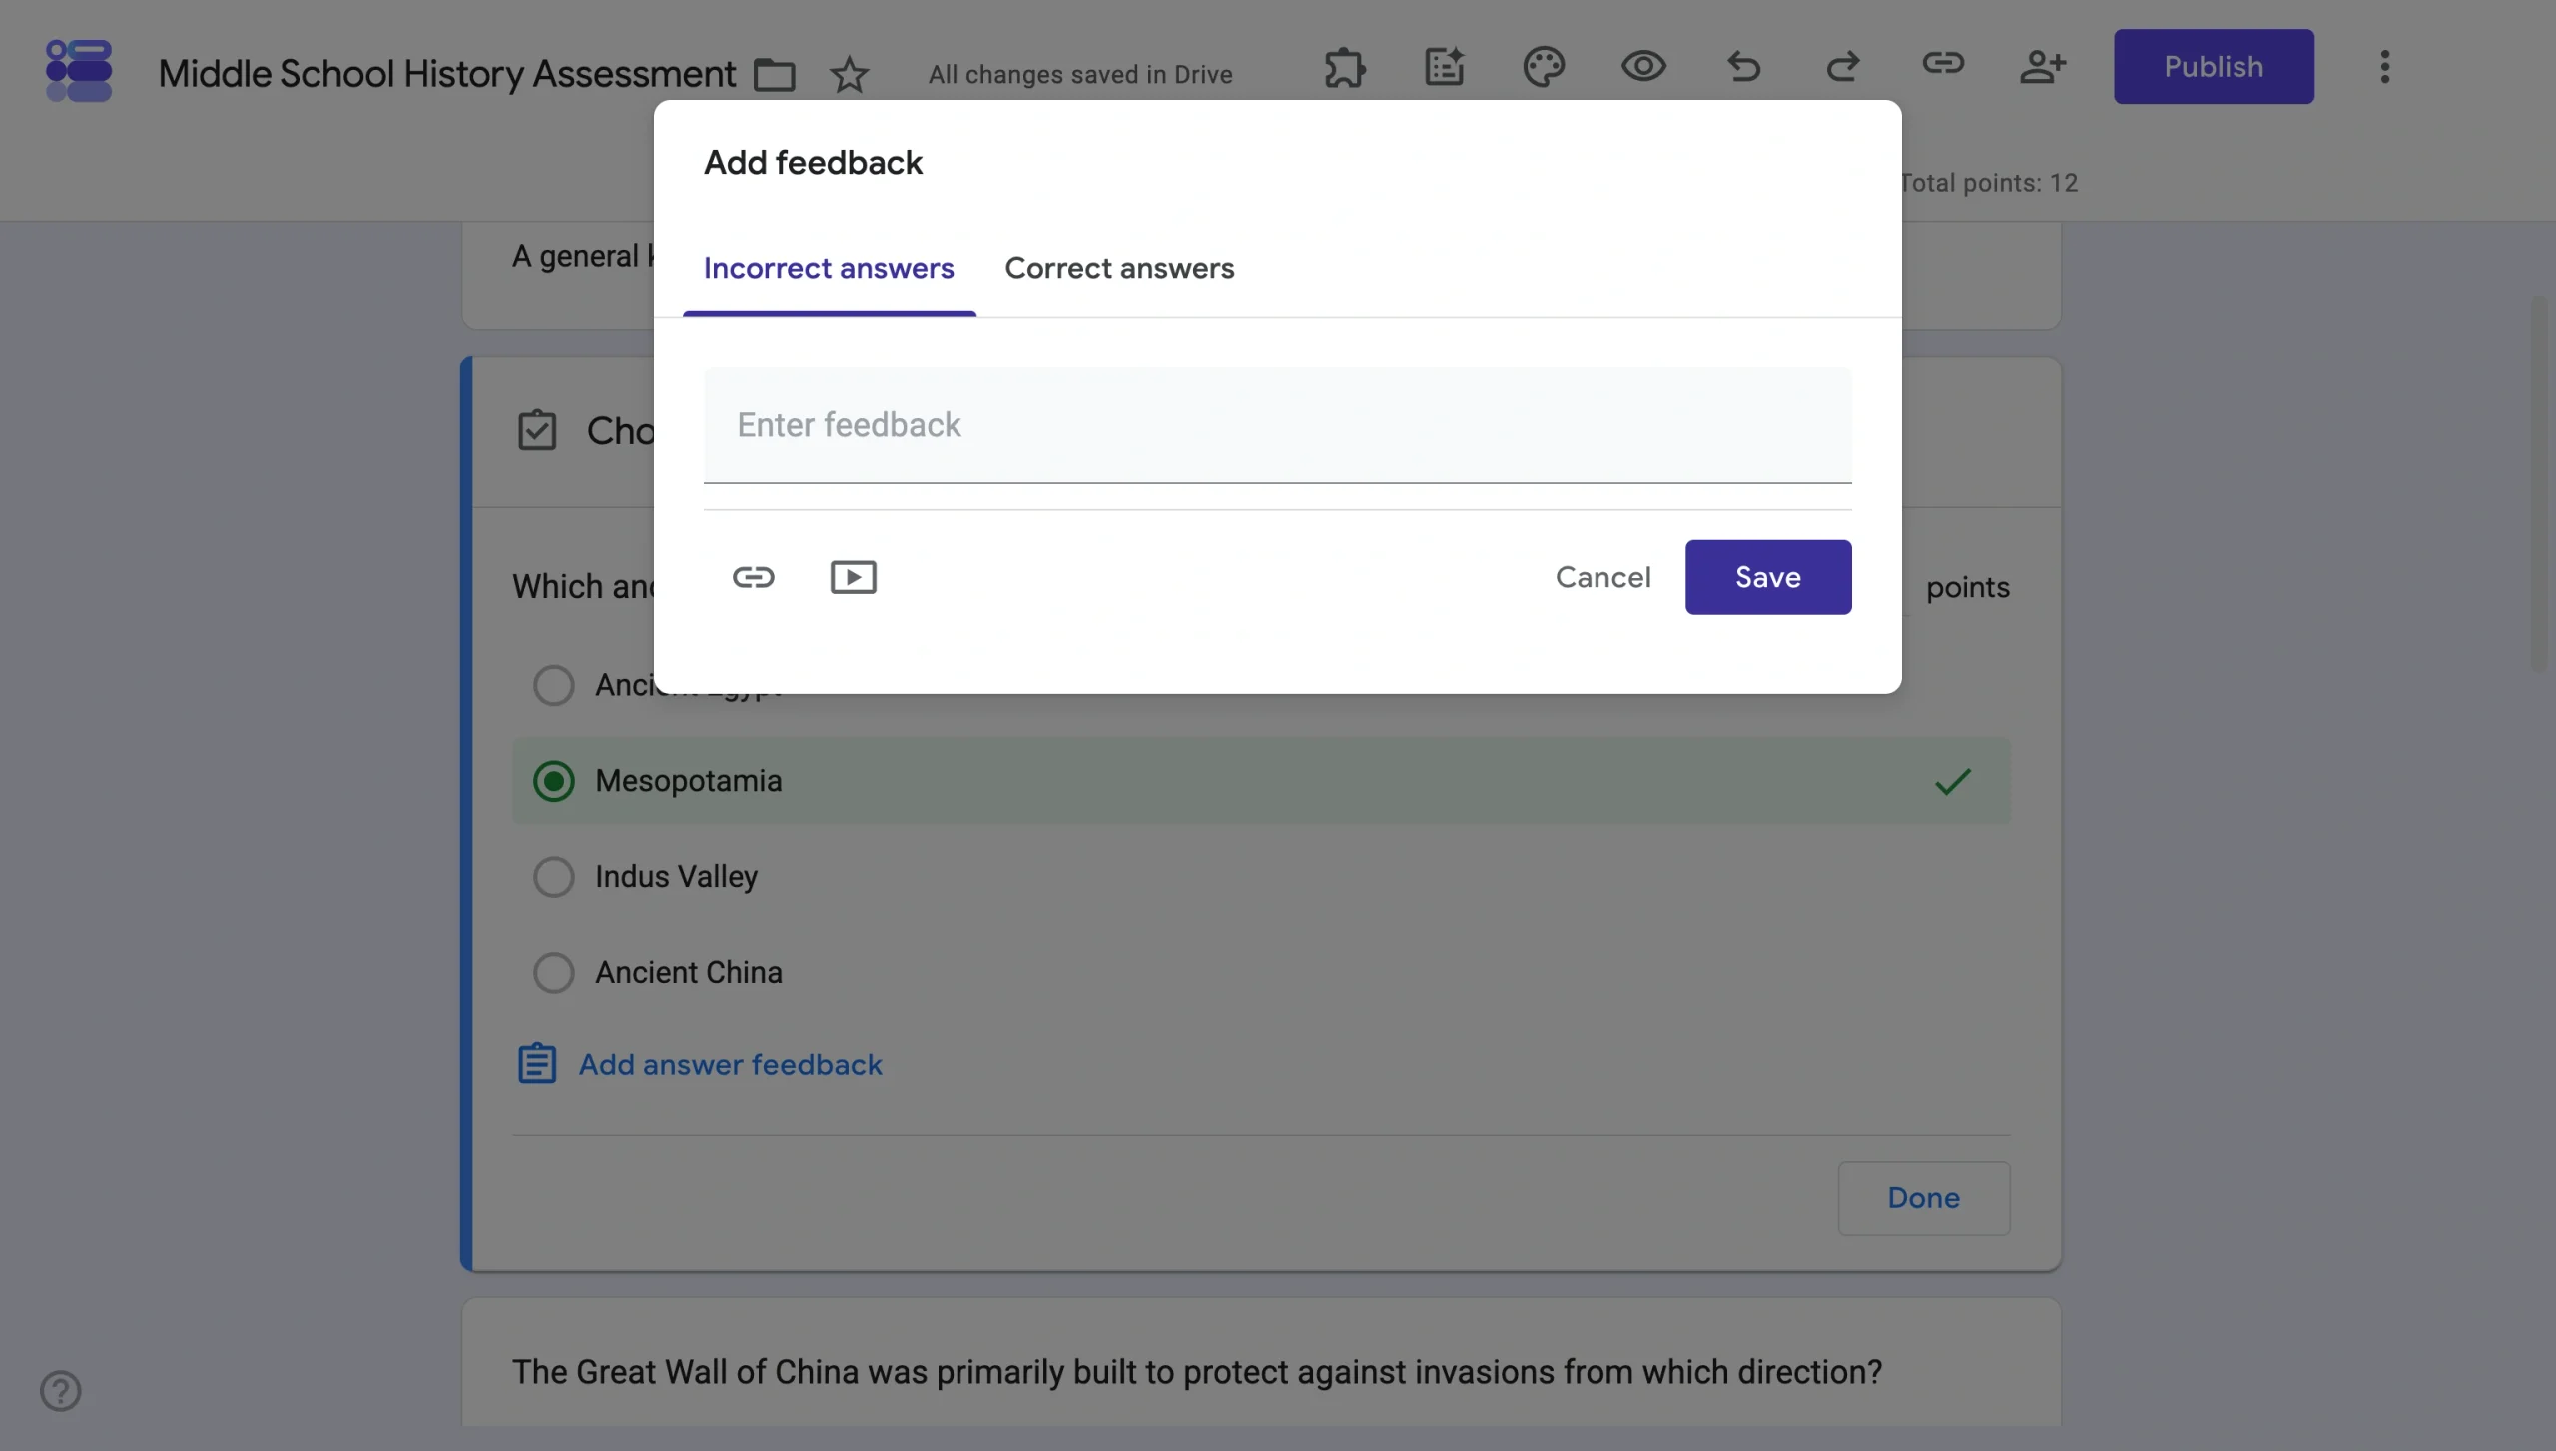
Task: Open the three-dot more options menu
Action: pos(2385,67)
